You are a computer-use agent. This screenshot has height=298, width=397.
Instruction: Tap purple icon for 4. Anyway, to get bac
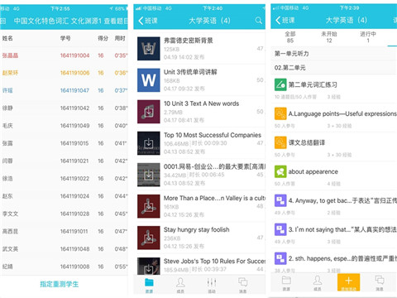pyautogui.click(x=280, y=200)
